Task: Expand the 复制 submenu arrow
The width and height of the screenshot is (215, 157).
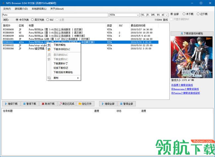Action: [x=78, y=78]
